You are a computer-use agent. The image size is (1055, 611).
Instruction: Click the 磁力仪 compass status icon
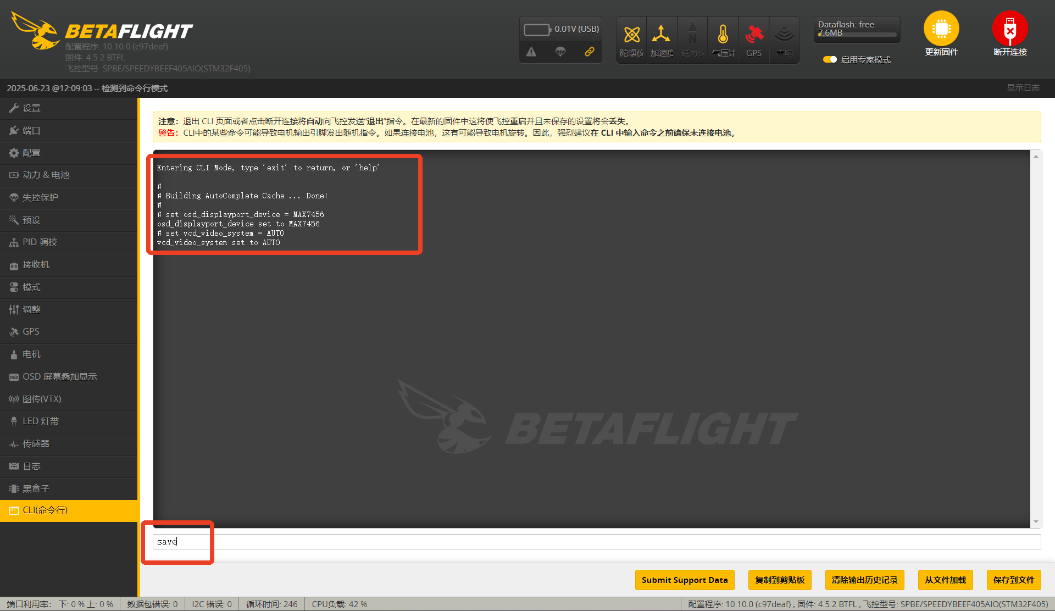tap(692, 35)
